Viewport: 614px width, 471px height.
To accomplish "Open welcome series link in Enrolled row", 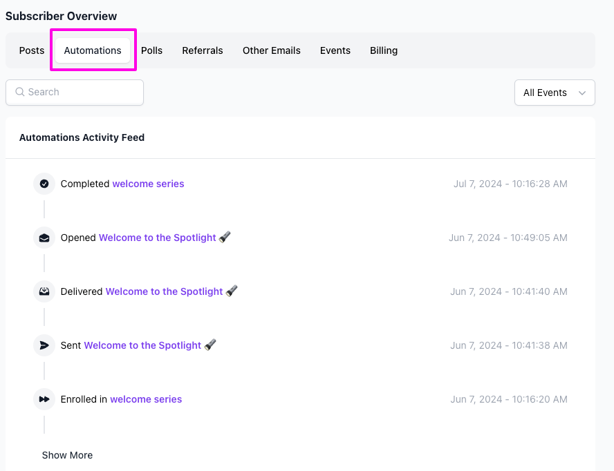I will tap(146, 399).
